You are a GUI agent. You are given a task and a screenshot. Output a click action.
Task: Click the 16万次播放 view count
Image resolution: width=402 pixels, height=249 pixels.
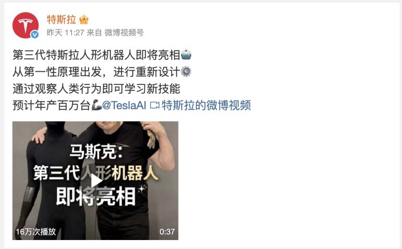point(36,232)
